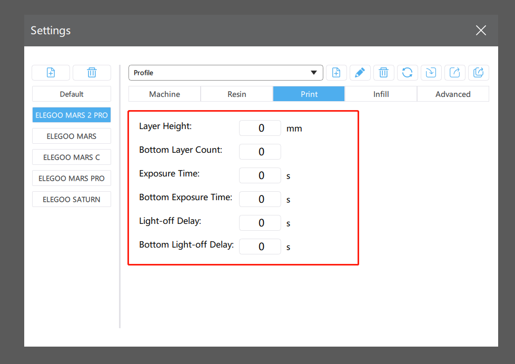Click the Layer Height input field
The image size is (515, 364).
260,128
